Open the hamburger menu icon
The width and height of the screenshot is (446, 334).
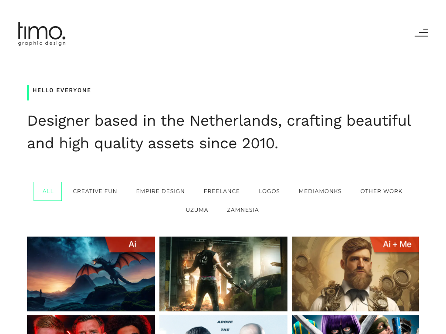pyautogui.click(x=421, y=33)
